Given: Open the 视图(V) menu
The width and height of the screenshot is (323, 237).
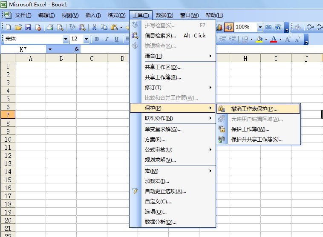Looking at the screenshot, I should pyautogui.click(x=70, y=15).
